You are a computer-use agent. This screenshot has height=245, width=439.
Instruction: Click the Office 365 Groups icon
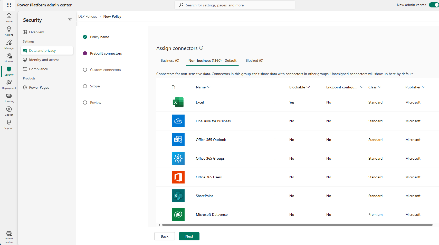178,158
